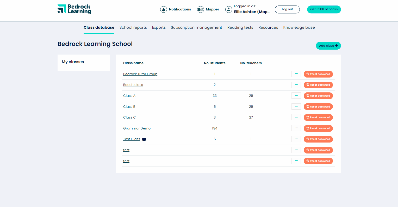The width and height of the screenshot is (398, 207).
Task: Open the Mapper icon
Action: [201, 9]
